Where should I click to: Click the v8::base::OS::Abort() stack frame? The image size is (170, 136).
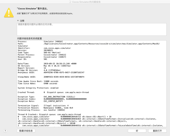[64, 117]
